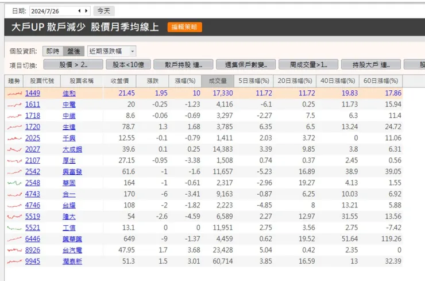Click the trend sparkline for stock 6446
The height and width of the screenshot is (281, 425).
click(14, 239)
